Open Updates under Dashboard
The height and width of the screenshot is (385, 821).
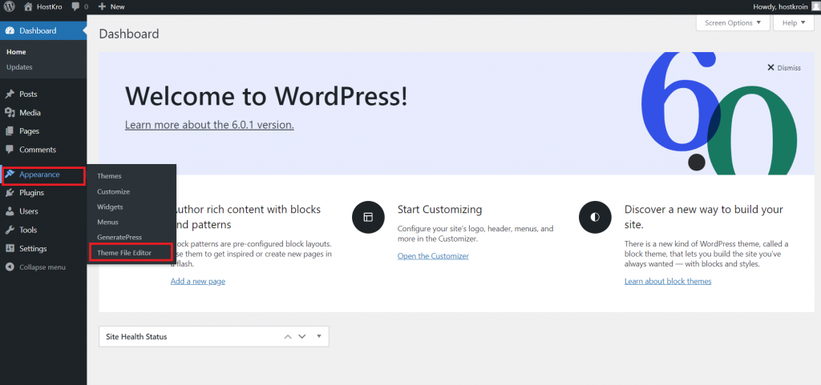(x=19, y=67)
